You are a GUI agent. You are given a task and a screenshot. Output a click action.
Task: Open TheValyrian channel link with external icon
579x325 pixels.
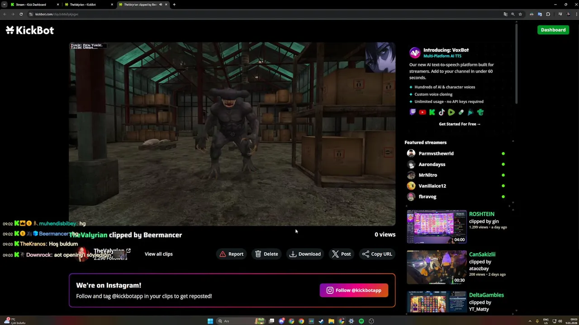(x=112, y=251)
